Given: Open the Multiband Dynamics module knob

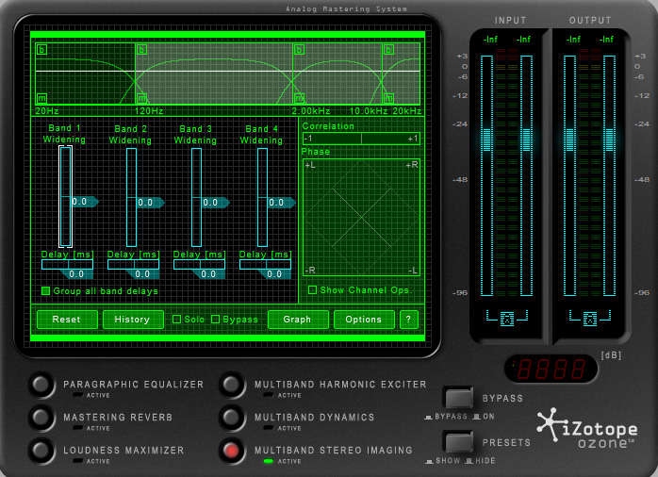Looking at the screenshot, I should click(x=231, y=417).
